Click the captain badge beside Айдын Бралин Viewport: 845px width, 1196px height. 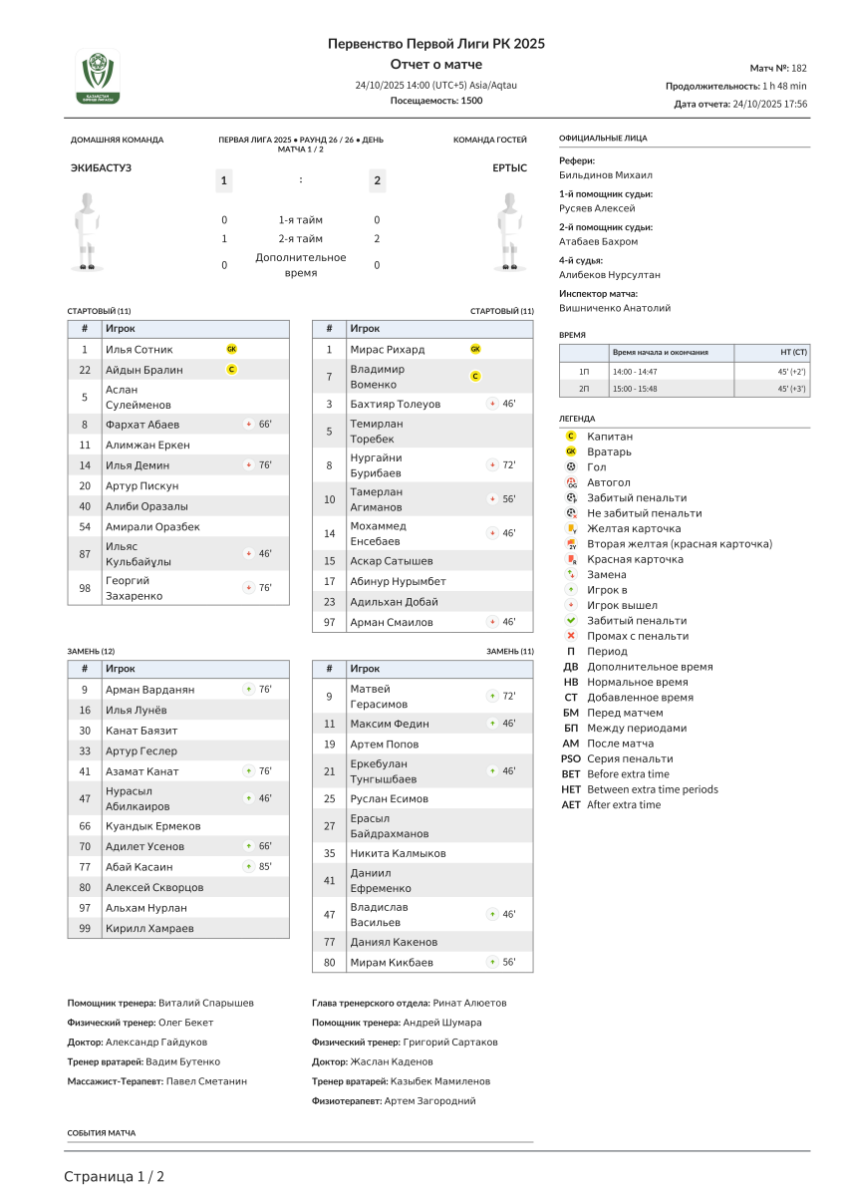(231, 370)
